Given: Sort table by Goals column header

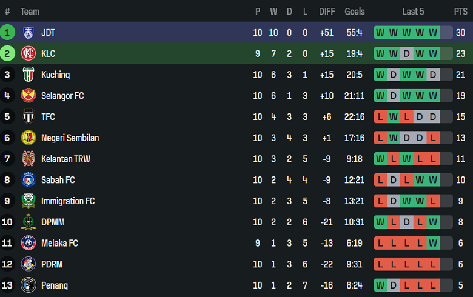Looking at the screenshot, I should point(355,12).
